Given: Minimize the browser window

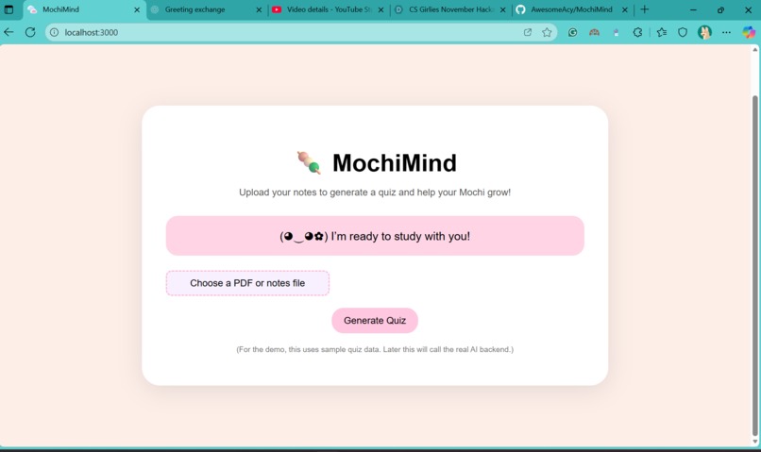Looking at the screenshot, I should [693, 9].
